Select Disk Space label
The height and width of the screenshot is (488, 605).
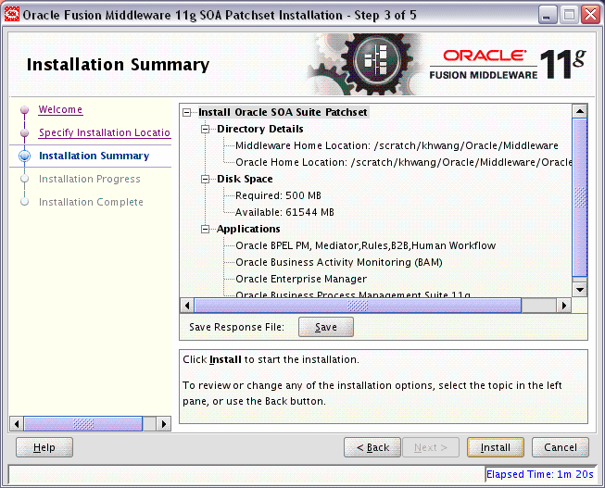tap(245, 179)
